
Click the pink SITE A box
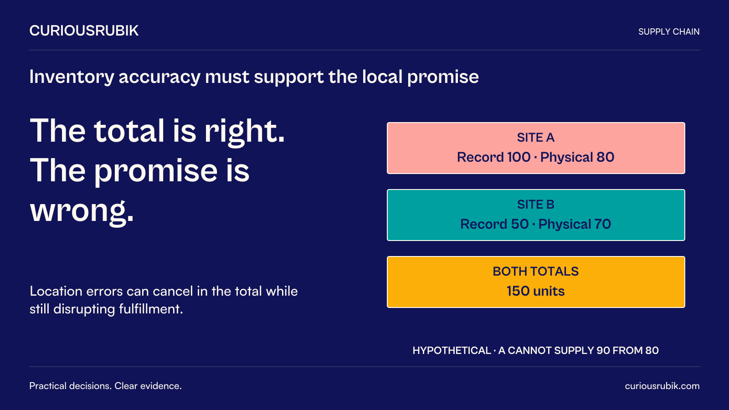pos(536,148)
